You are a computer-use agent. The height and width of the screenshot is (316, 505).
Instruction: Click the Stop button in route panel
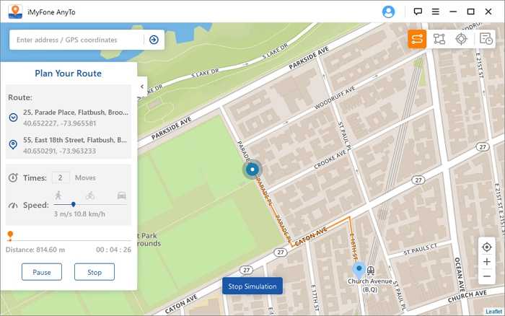[95, 272]
